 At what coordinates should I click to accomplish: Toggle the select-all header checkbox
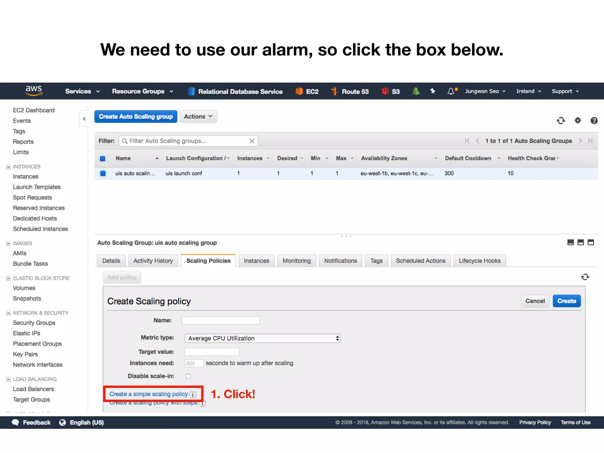click(x=103, y=158)
